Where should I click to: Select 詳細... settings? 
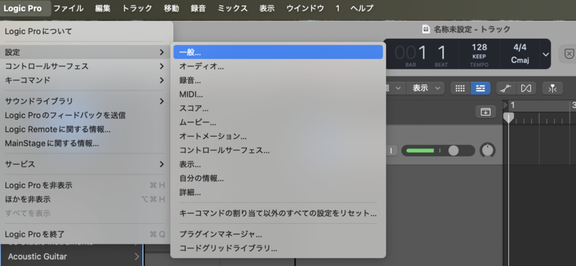[278, 192]
